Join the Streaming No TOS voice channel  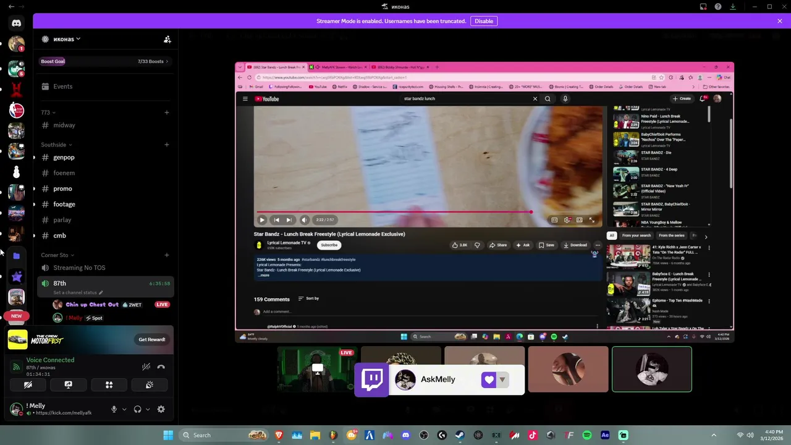(x=105, y=268)
